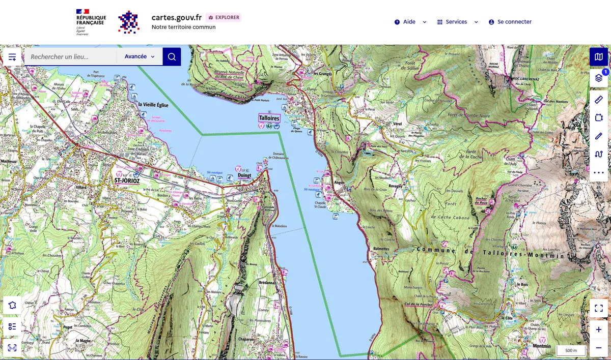Viewport: 611px width, 360px height.
Task: Click Se connecter to log in
Action: coord(510,22)
